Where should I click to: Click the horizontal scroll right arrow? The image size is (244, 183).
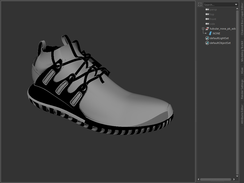234,179
